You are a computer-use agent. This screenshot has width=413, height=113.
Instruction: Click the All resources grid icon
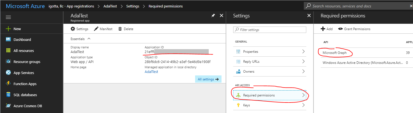pos(8,51)
